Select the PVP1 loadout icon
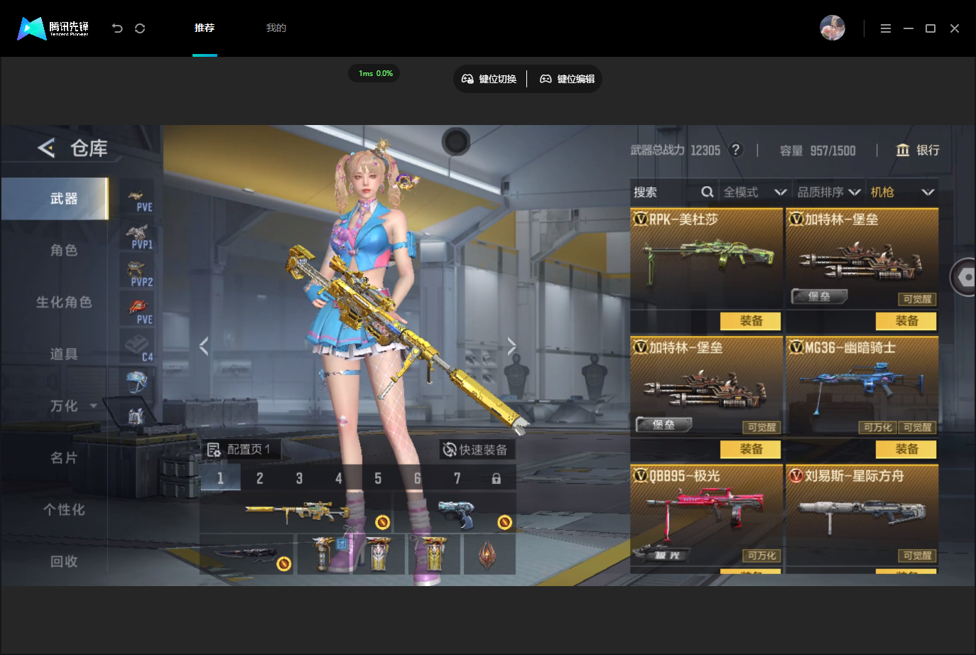Viewport: 976px width, 655px height. tap(138, 237)
